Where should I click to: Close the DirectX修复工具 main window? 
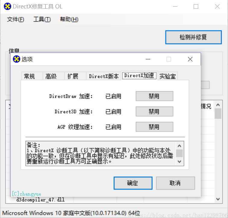pos(217,7)
